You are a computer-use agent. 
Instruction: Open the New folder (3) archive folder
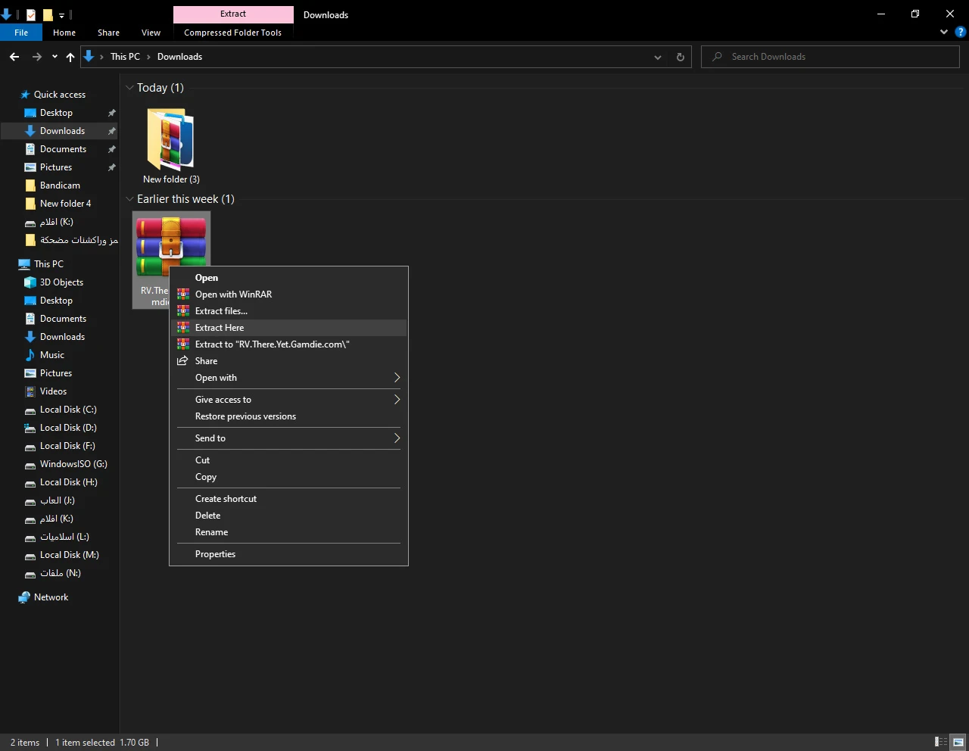pyautogui.click(x=171, y=145)
